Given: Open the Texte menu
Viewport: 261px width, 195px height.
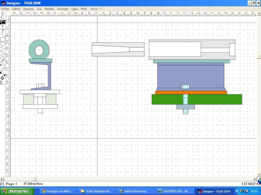Looking at the screenshot, I should click(93, 9).
